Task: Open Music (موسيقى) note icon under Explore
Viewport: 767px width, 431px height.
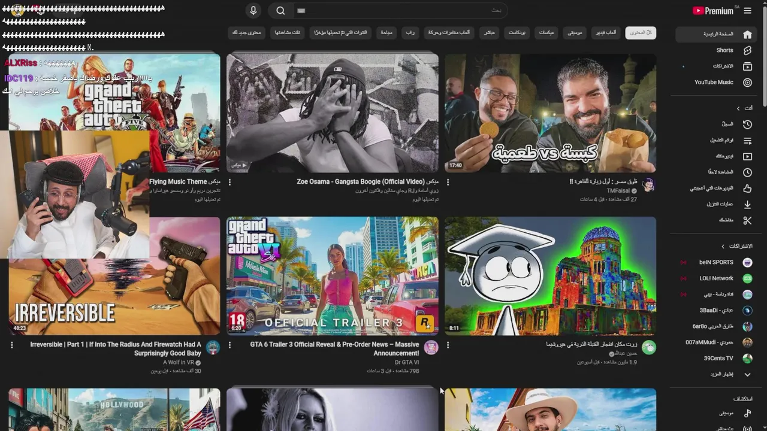Action: pos(747,413)
